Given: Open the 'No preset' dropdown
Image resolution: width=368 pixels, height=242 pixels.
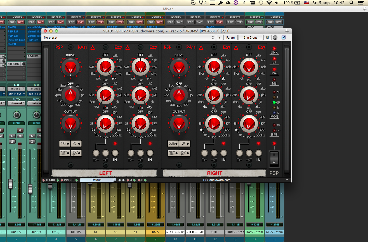Looking at the screenshot, I should coord(129,37).
